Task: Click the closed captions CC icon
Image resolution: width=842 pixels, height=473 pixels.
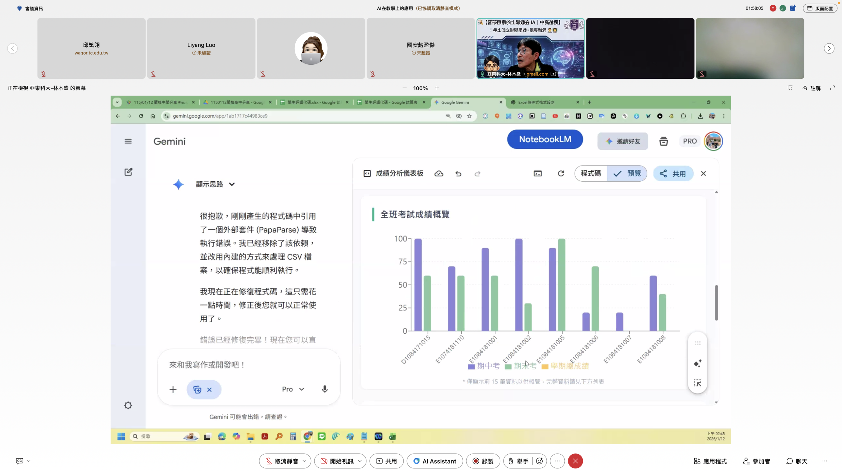Action: click(x=20, y=461)
